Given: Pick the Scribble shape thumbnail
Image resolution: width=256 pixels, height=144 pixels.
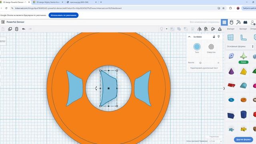Looking at the screenshot, I should 231,56.
